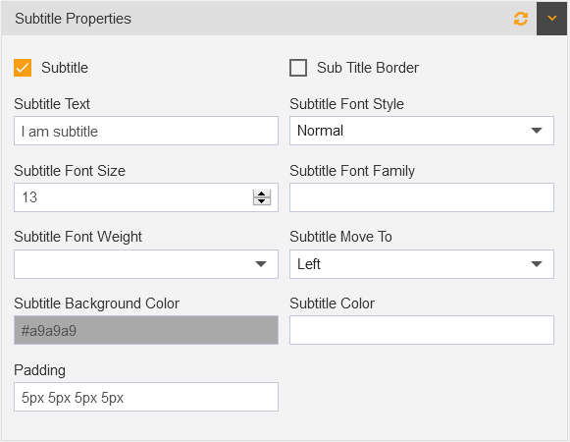Decrease Subtitle Font Size with down arrow
The height and width of the screenshot is (442, 570).
[x=262, y=201]
